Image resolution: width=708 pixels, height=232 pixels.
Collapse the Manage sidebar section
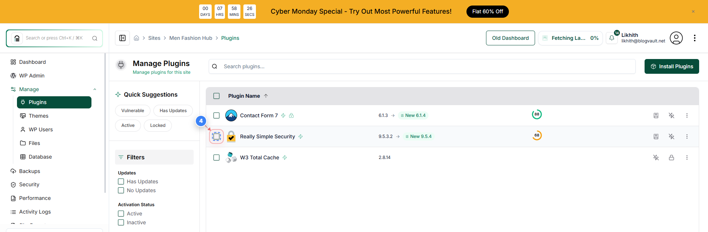point(95,89)
